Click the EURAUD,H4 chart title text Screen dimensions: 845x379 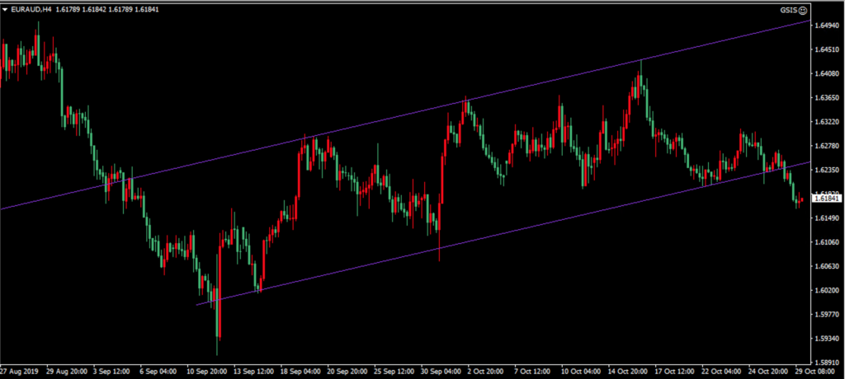pos(31,10)
